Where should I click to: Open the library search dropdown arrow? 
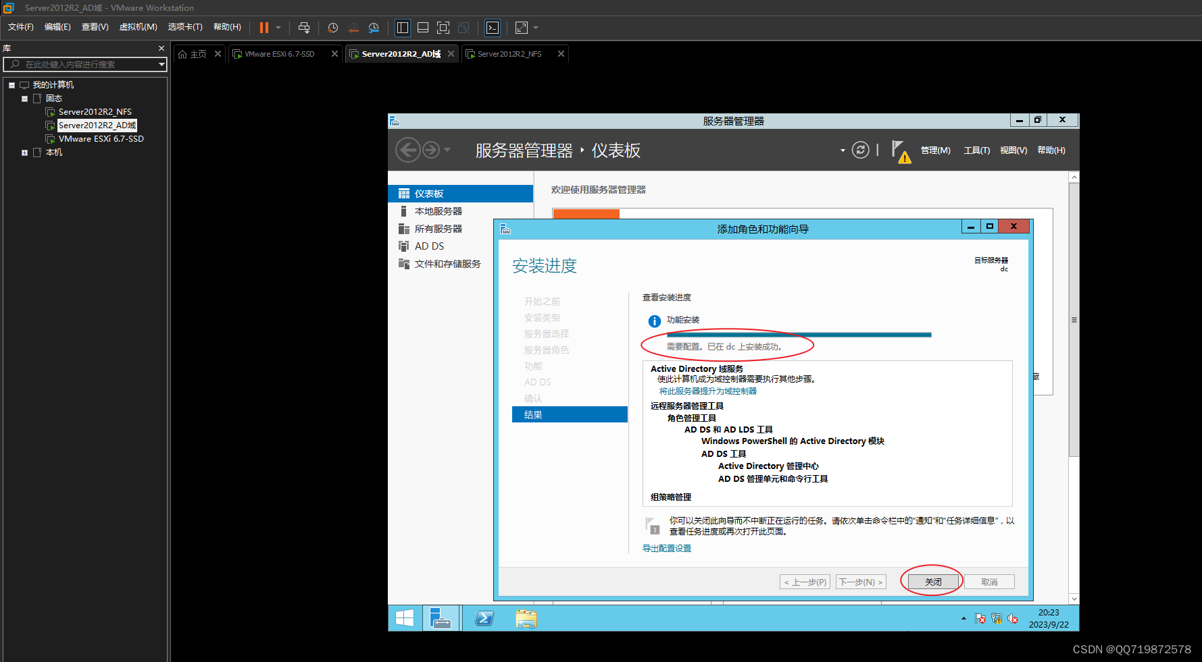point(161,64)
